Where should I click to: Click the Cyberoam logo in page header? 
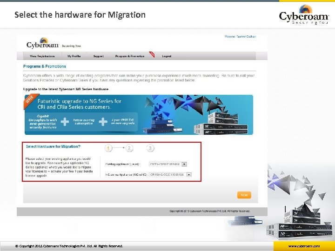coord(42,43)
